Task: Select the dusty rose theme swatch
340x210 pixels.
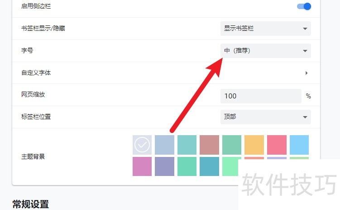Action: click(209, 145)
